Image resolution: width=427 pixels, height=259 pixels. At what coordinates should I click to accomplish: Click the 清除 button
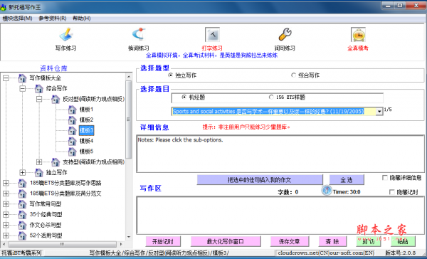[x=332, y=241]
